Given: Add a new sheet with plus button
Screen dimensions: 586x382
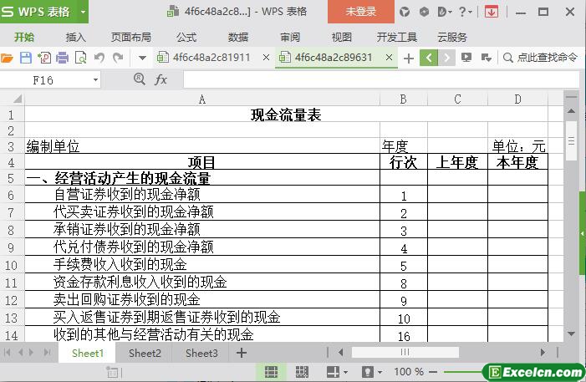Looking at the screenshot, I should 242,353.
